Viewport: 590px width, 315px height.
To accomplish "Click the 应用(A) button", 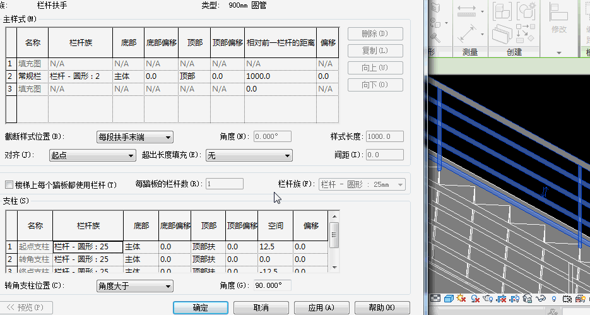I will pos(322,307).
